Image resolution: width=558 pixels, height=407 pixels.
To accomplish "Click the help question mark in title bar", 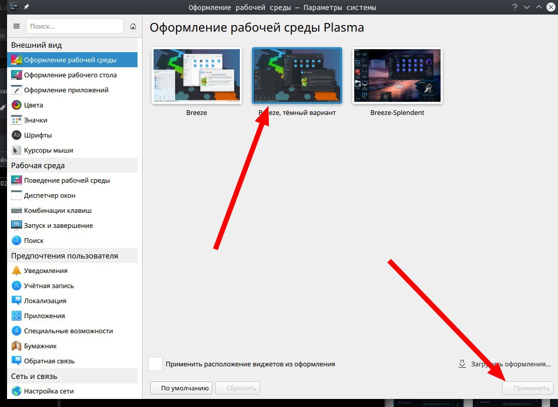I will [x=514, y=7].
